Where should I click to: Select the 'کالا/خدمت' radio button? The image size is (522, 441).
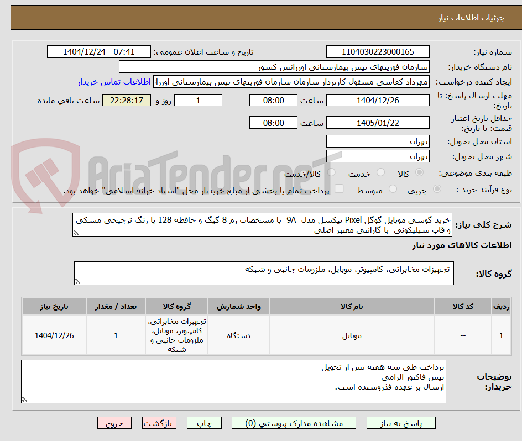tap(331, 172)
